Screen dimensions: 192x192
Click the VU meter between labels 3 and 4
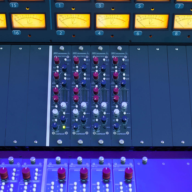click(113, 21)
